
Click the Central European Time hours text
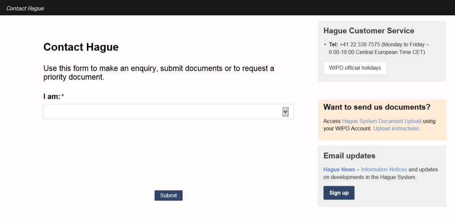pyautogui.click(x=377, y=53)
